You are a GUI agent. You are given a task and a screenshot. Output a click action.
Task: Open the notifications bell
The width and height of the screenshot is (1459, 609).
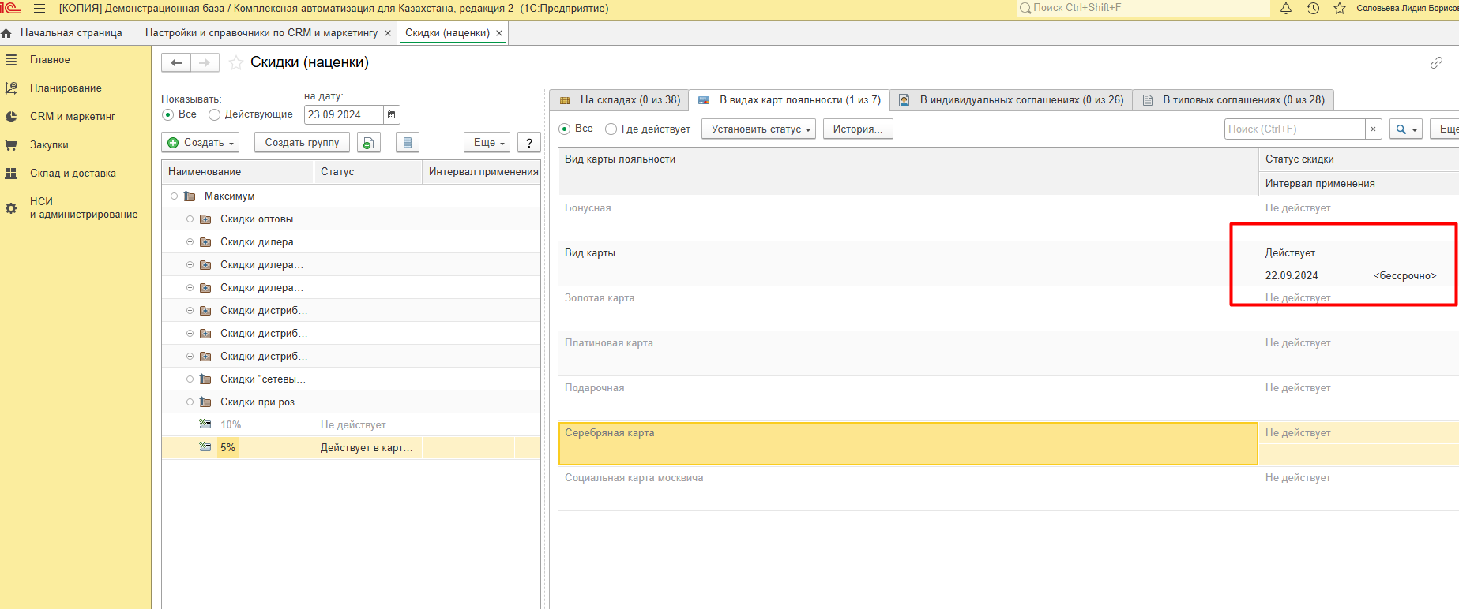pos(1286,9)
